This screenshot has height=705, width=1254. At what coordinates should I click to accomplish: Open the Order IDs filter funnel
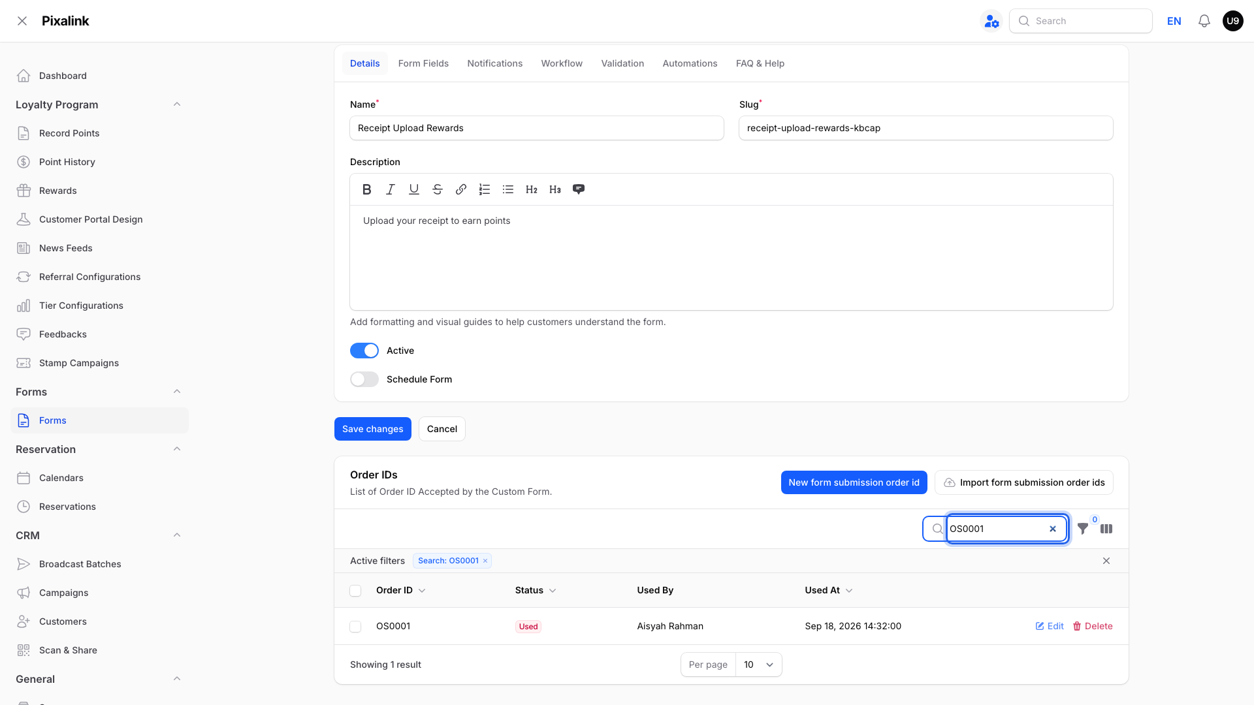click(1083, 529)
